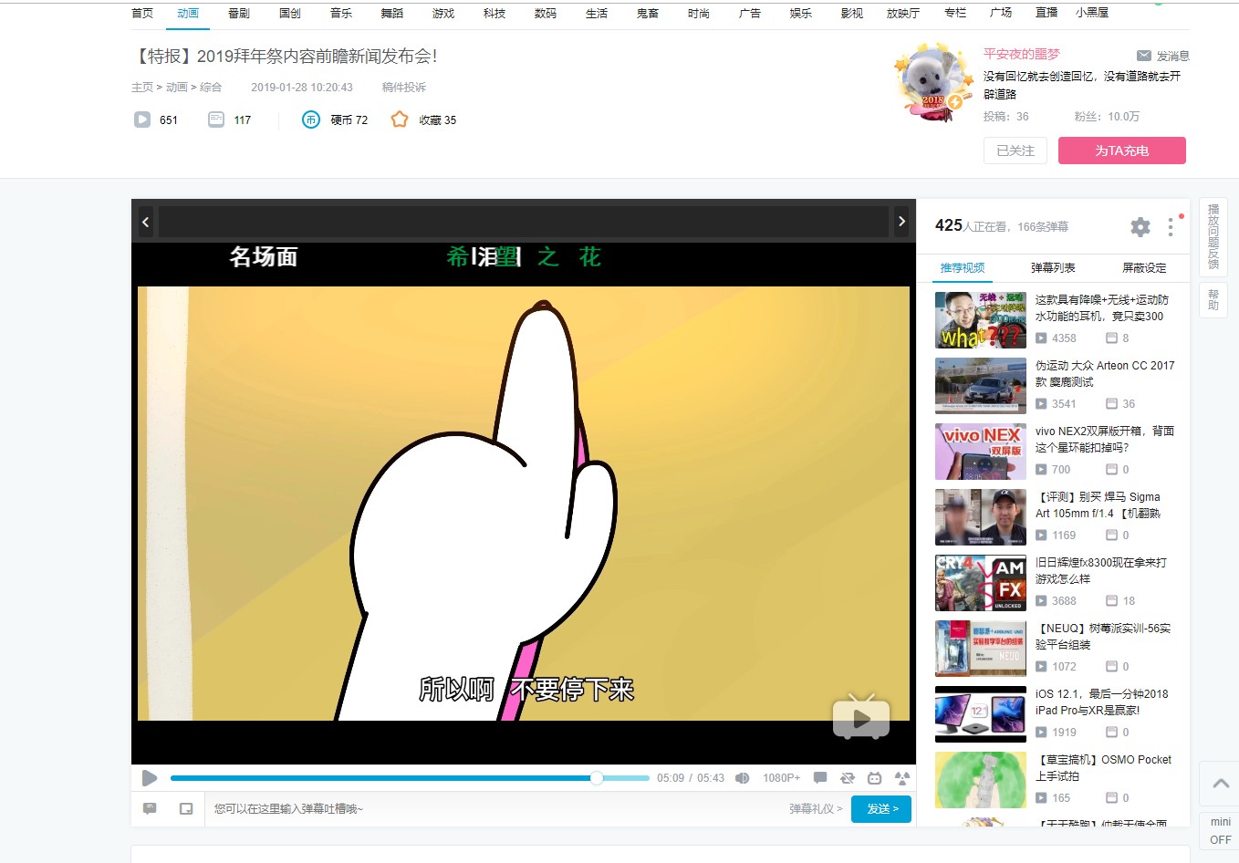This screenshot has height=863, width=1239.
Task: Open the Sigma Art 105mm review title
Action: click(x=1098, y=504)
